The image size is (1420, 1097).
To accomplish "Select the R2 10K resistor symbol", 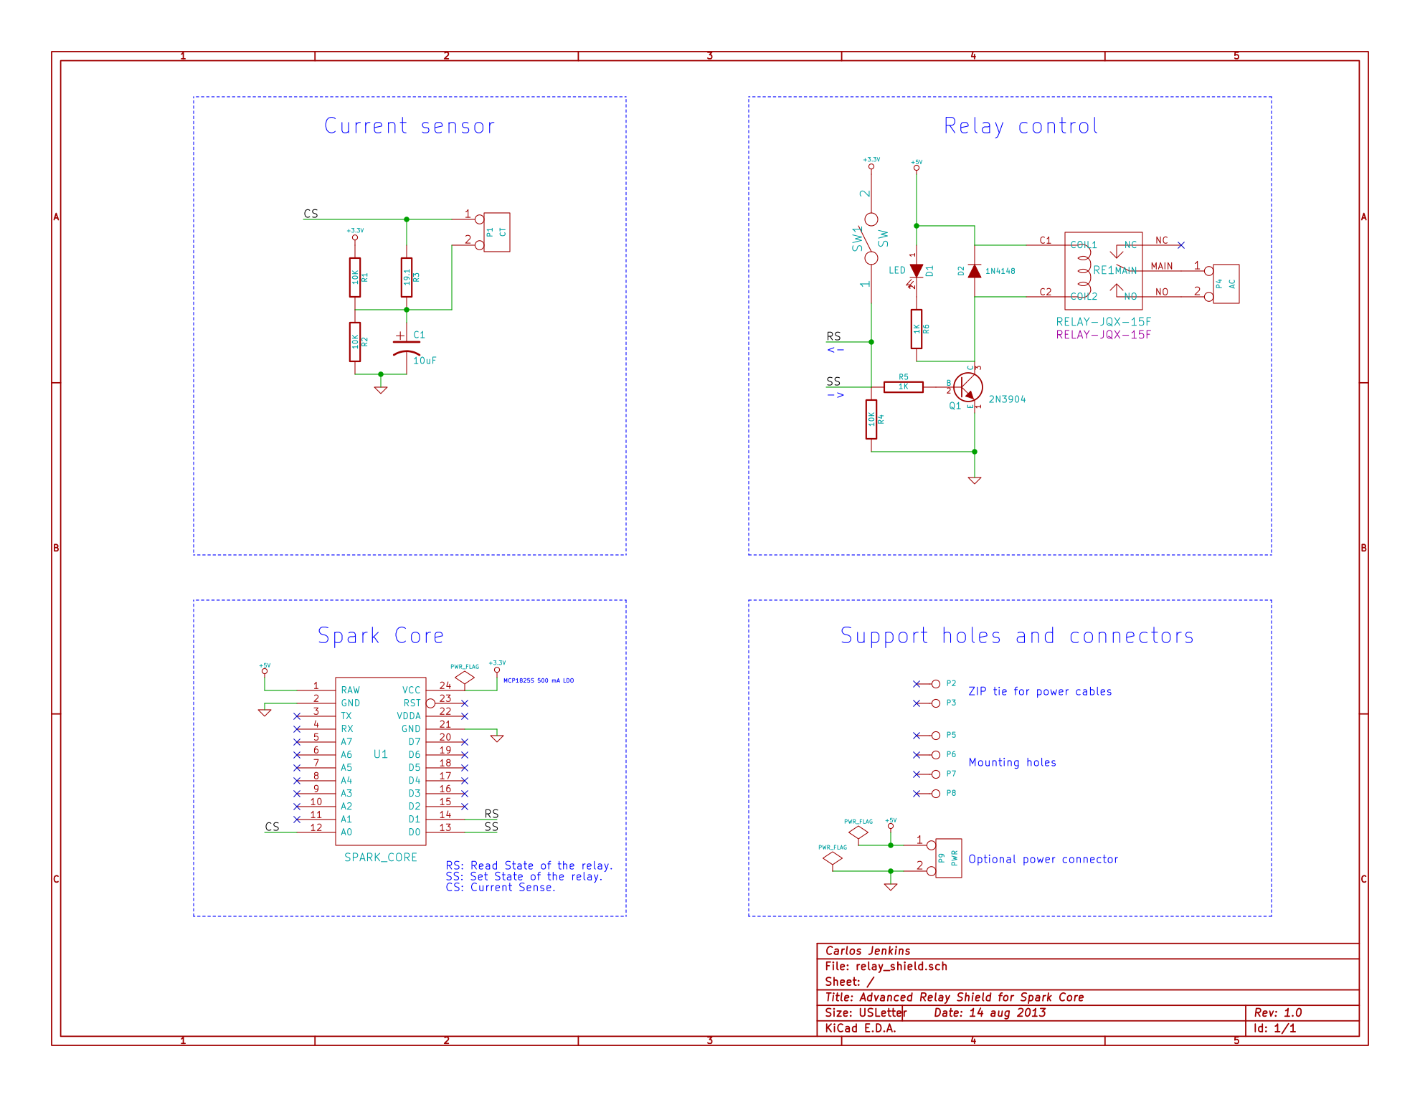I will pos(355,341).
